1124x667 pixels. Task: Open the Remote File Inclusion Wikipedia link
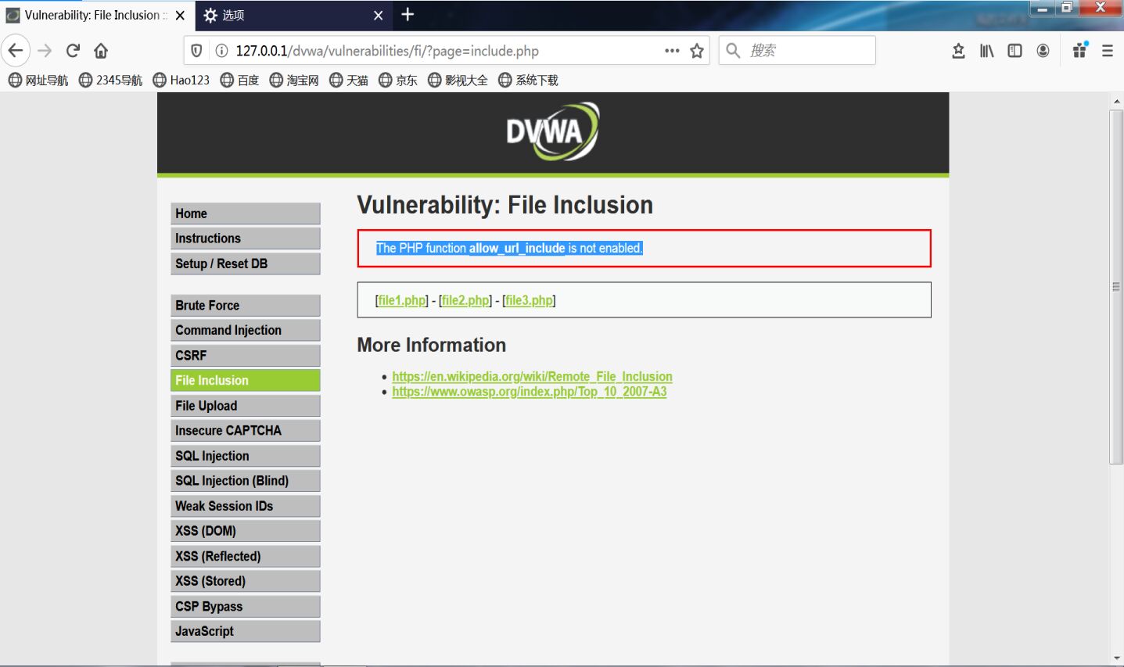tap(532, 376)
